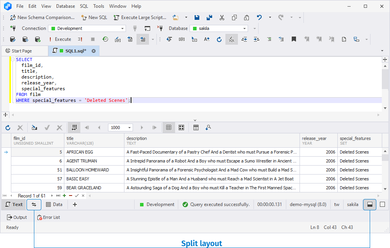Click Execute Large Script button
This screenshot has width=390, height=248.
(x=140, y=17)
